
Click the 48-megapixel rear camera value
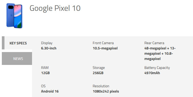click(160, 53)
